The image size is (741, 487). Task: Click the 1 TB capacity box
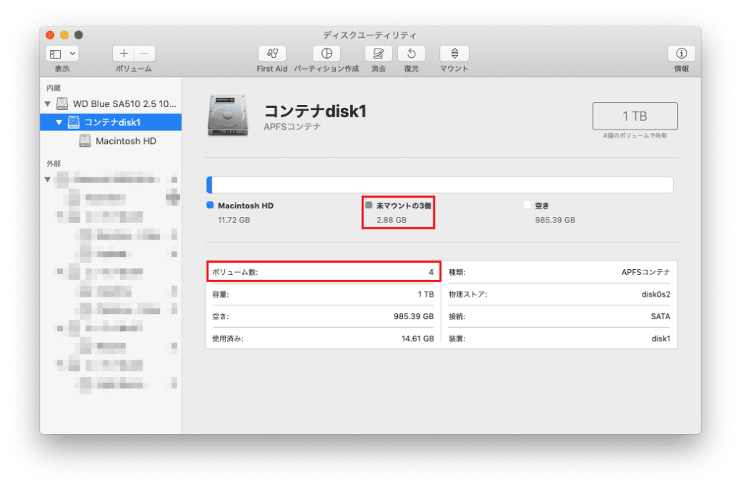pyautogui.click(x=635, y=117)
